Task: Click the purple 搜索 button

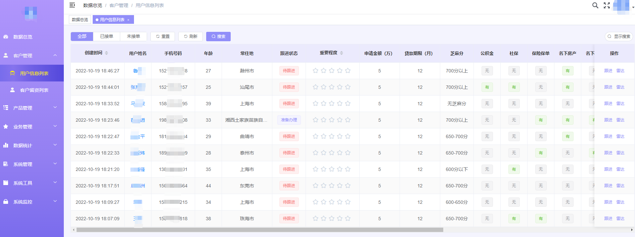Action: [218, 37]
